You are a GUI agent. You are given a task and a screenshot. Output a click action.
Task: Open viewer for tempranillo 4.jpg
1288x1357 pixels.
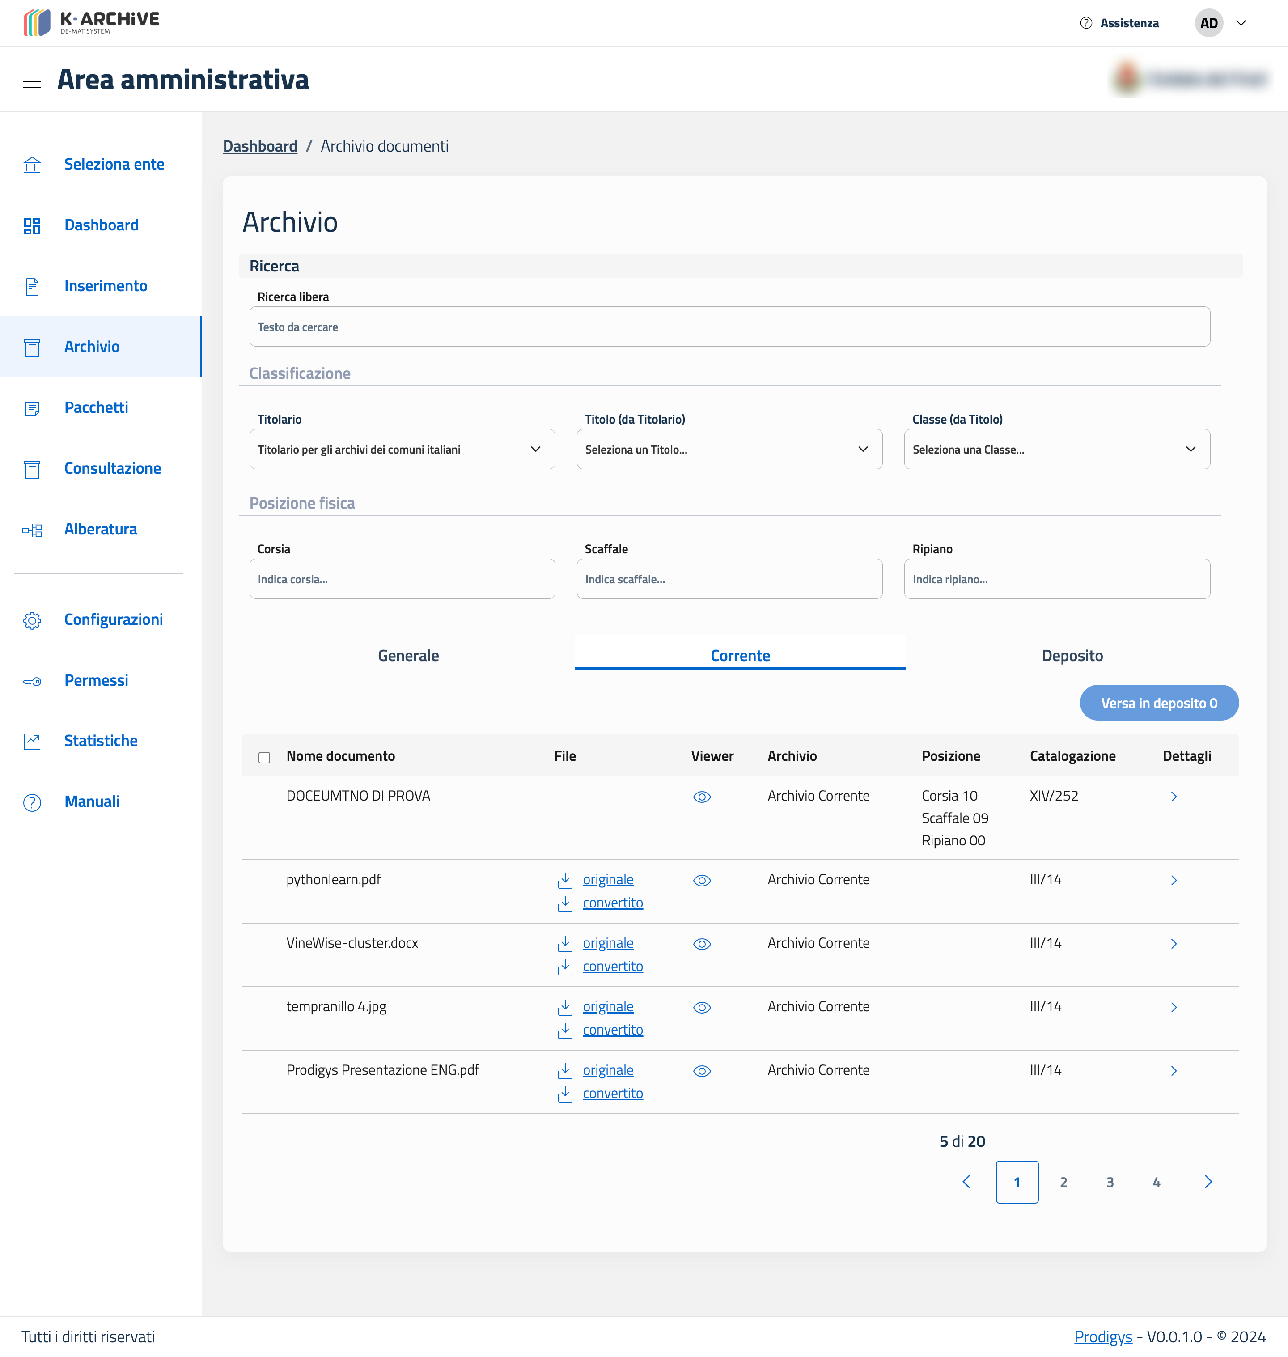pyautogui.click(x=701, y=1007)
